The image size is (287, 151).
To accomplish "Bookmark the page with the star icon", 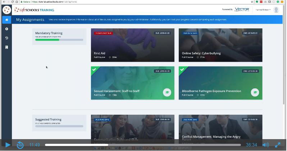I will point(252,2).
